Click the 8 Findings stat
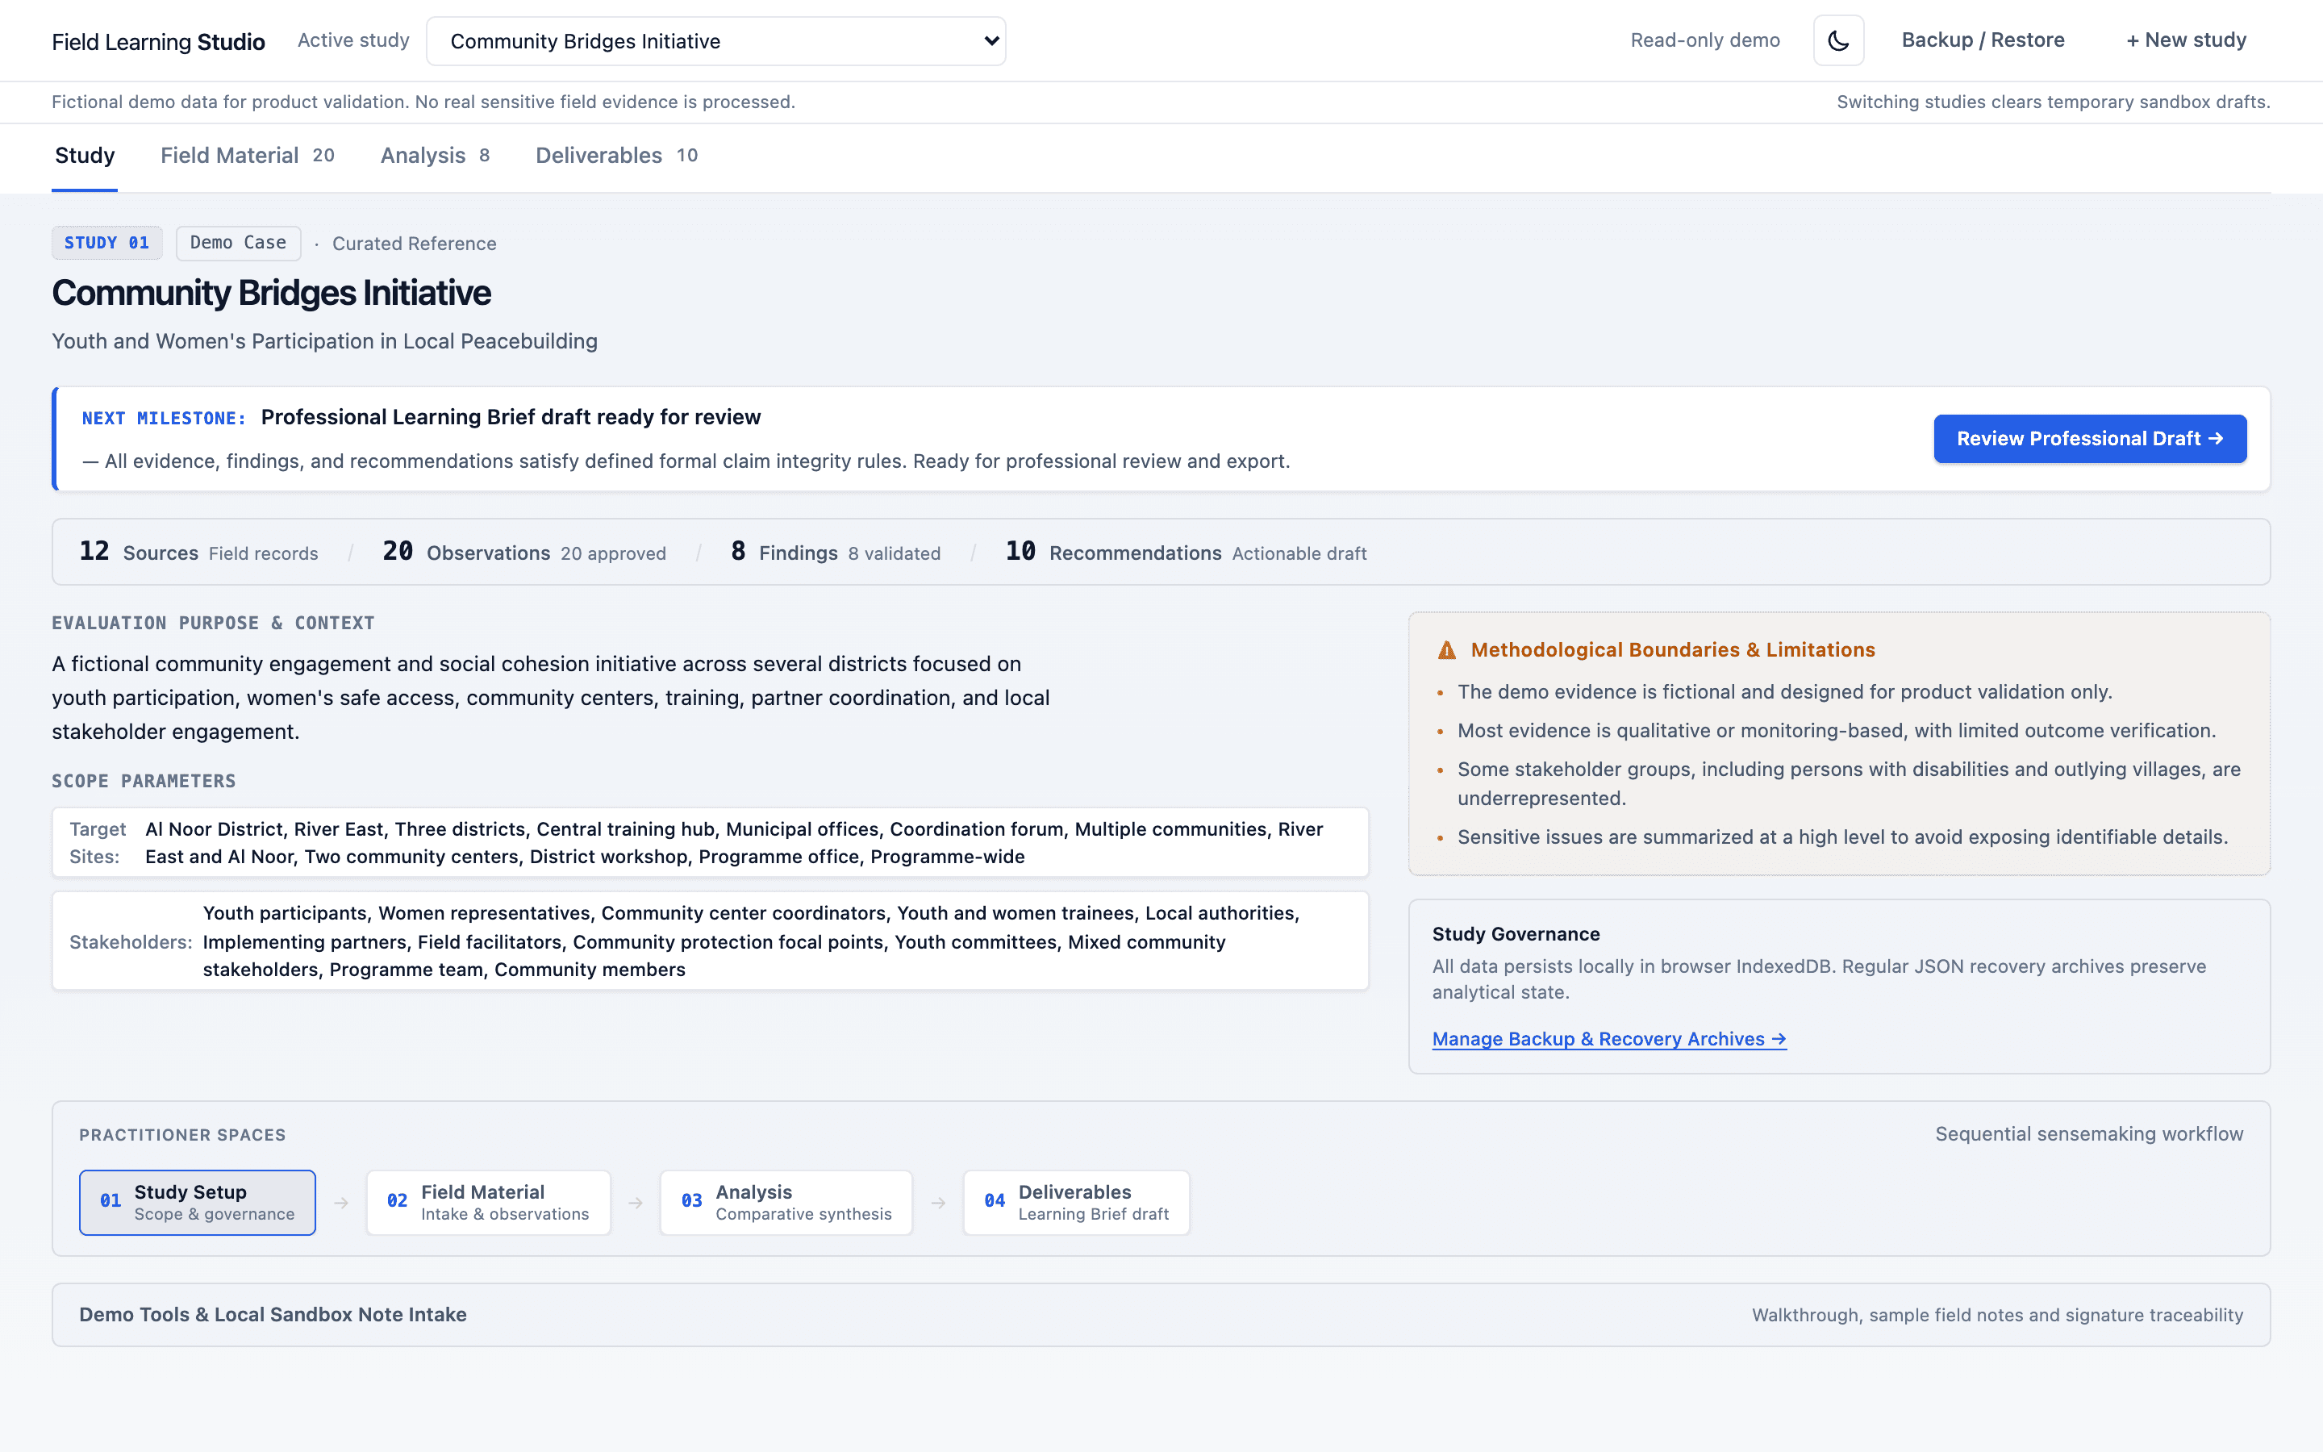The width and height of the screenshot is (2323, 1452). pyautogui.click(x=835, y=553)
